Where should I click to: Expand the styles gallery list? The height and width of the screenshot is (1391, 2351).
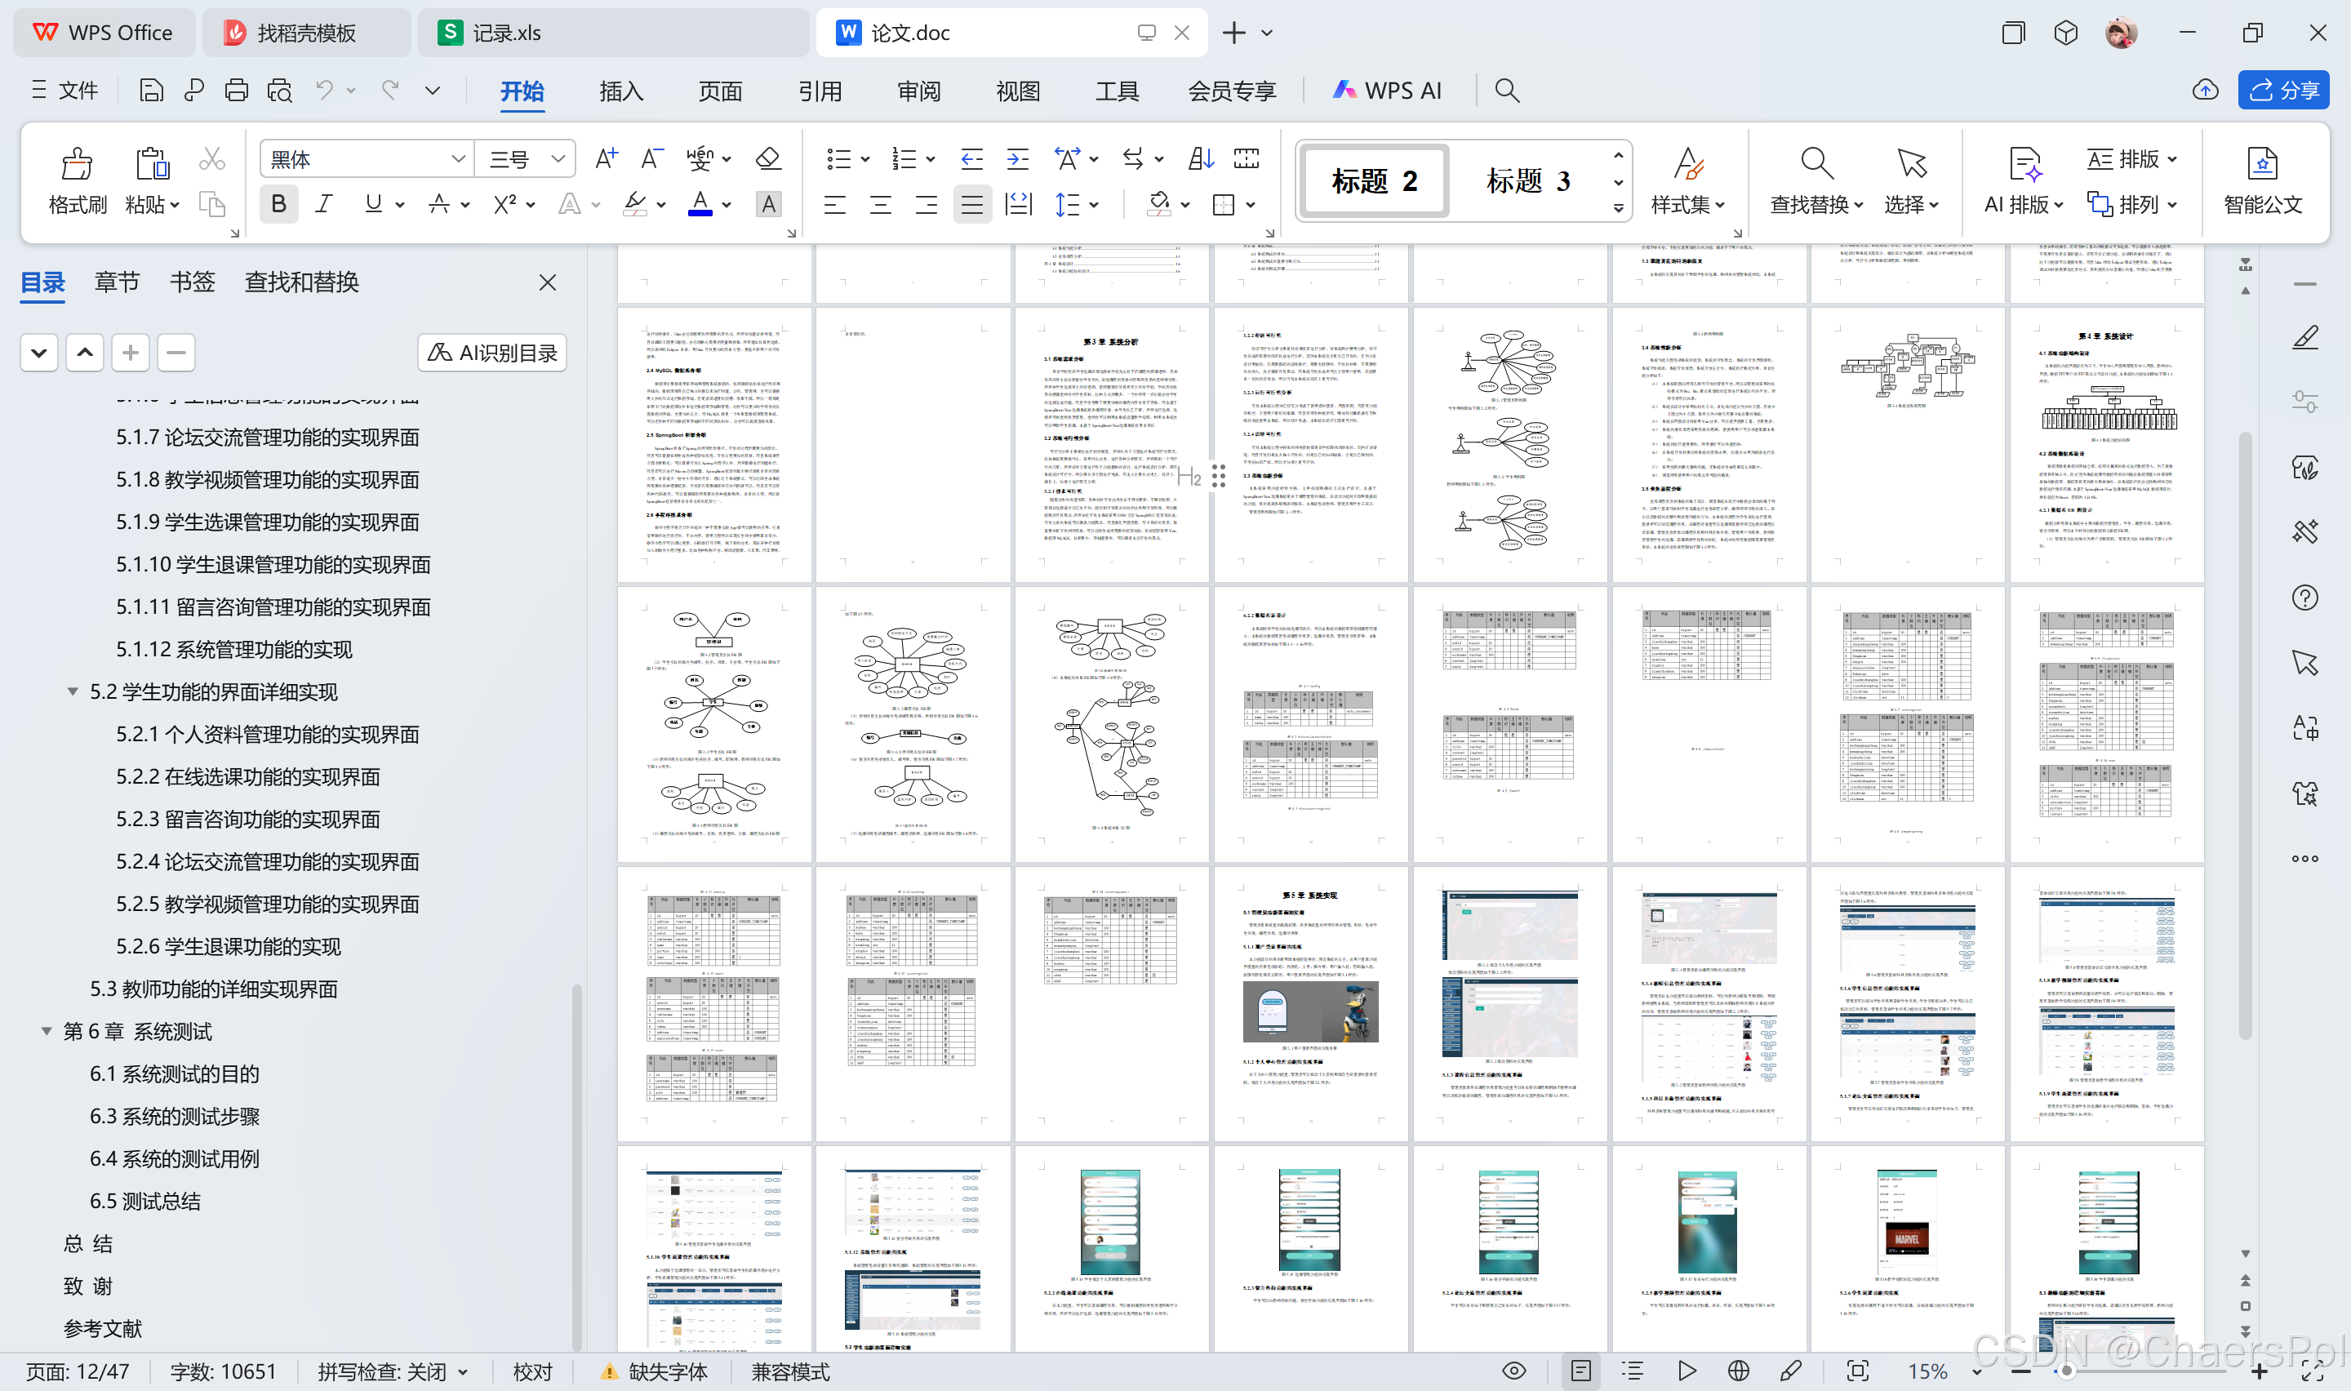point(1618,208)
